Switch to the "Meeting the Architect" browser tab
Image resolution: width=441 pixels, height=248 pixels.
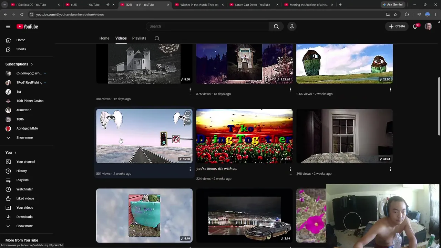308,5
